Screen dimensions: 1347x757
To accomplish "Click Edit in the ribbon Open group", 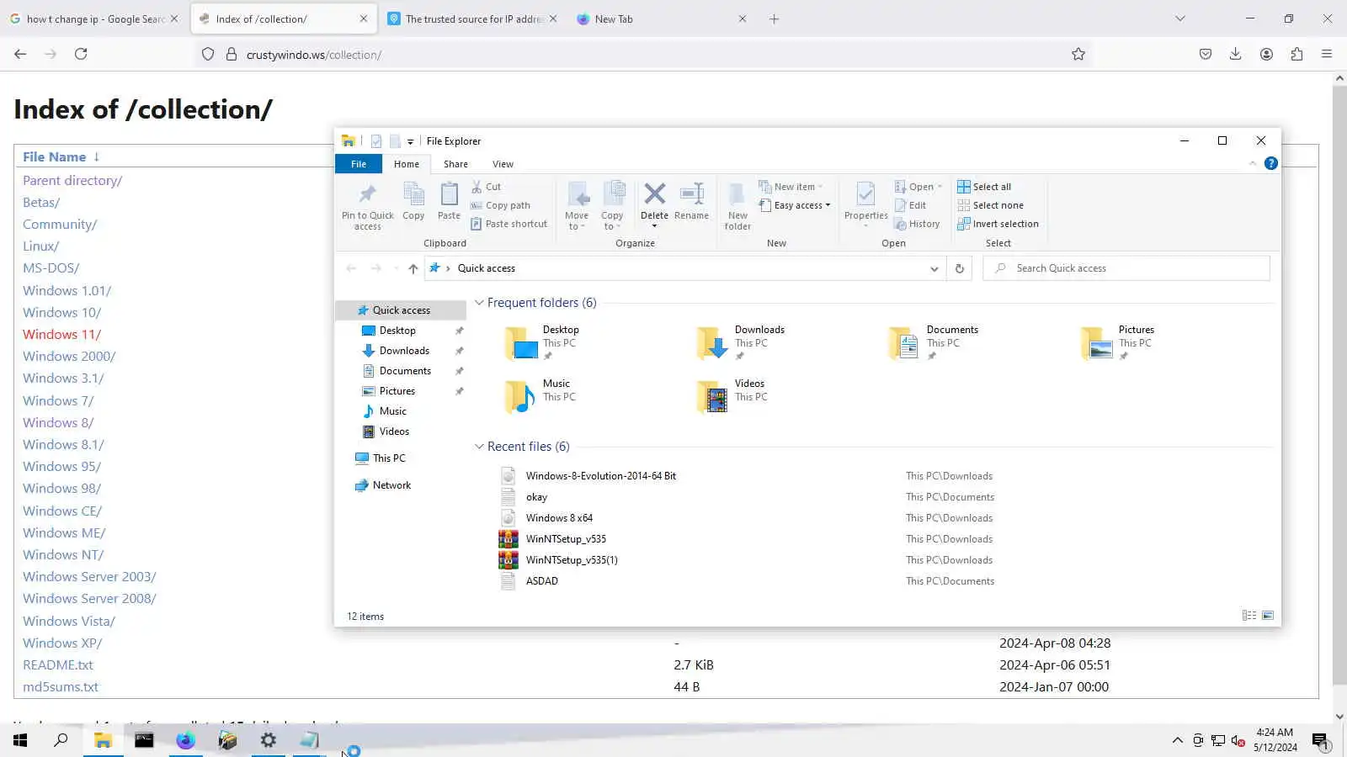I will pos(910,205).
